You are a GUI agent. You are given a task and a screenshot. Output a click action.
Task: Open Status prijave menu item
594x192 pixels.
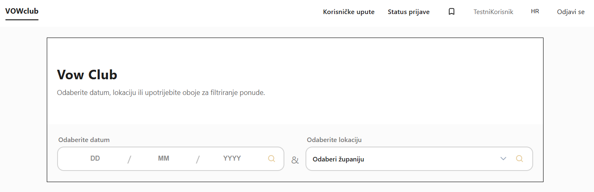[x=409, y=12]
